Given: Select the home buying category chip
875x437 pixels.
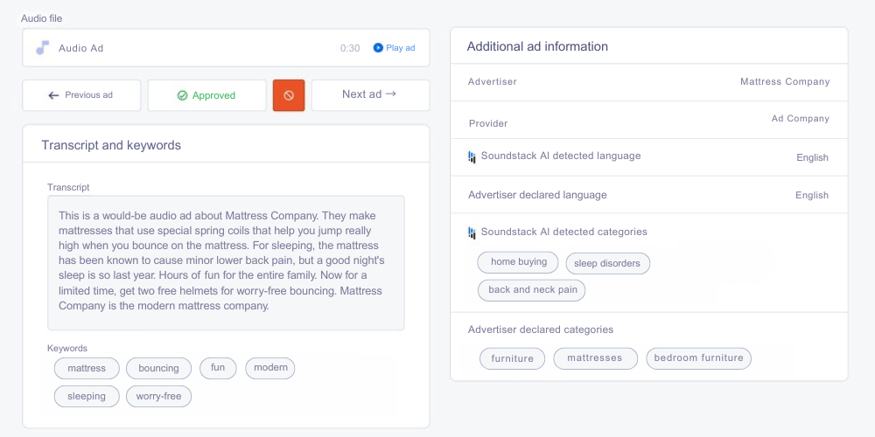Looking at the screenshot, I should (x=518, y=262).
